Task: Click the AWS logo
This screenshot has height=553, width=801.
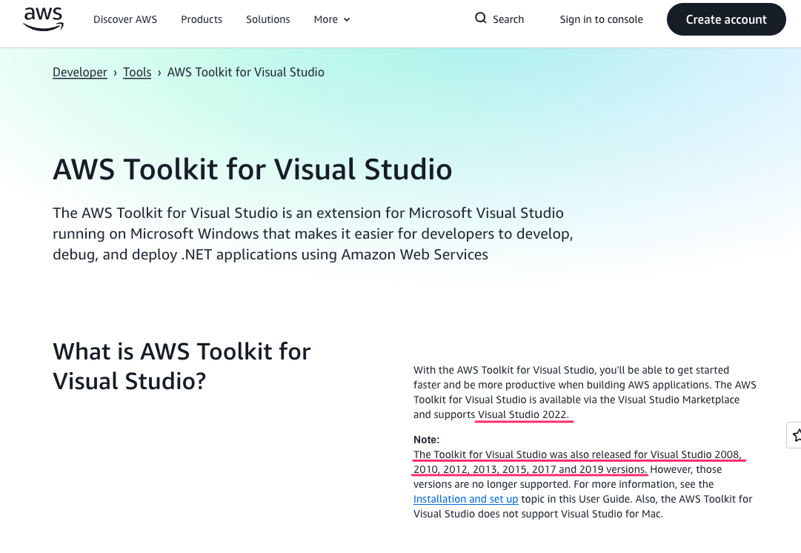Action: coord(43,19)
